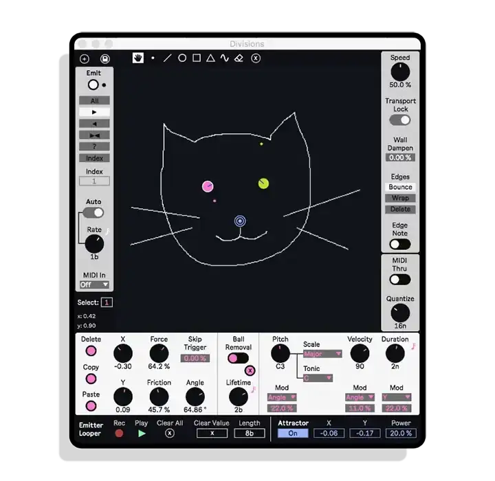Image resolution: width=495 pixels, height=481 pixels.
Task: Click the blue attractor target on the cat's nose
Action: coord(240,221)
